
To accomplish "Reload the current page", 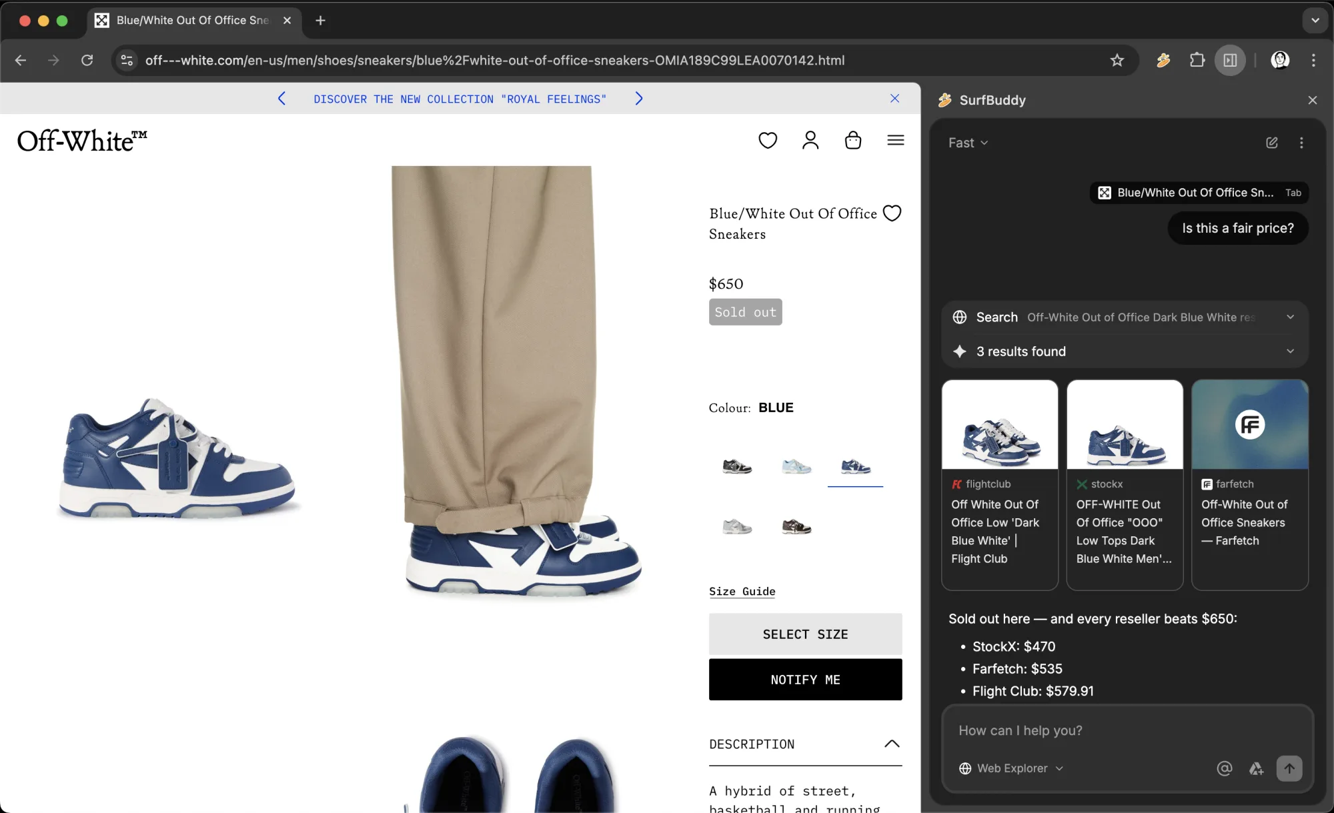I will tap(87, 61).
